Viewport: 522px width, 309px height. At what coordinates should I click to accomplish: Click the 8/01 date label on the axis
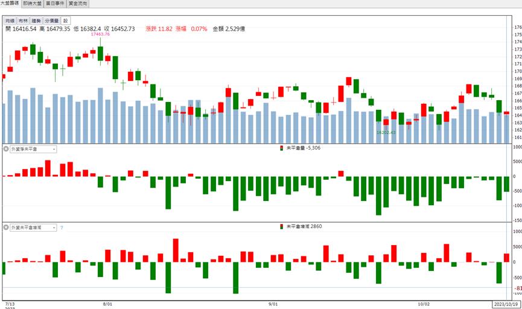point(107,304)
